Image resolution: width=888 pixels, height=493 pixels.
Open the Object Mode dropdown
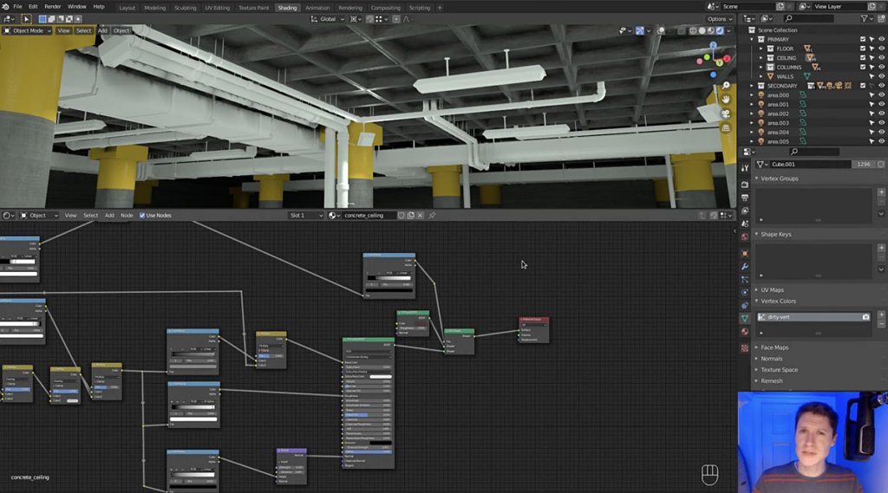(28, 30)
